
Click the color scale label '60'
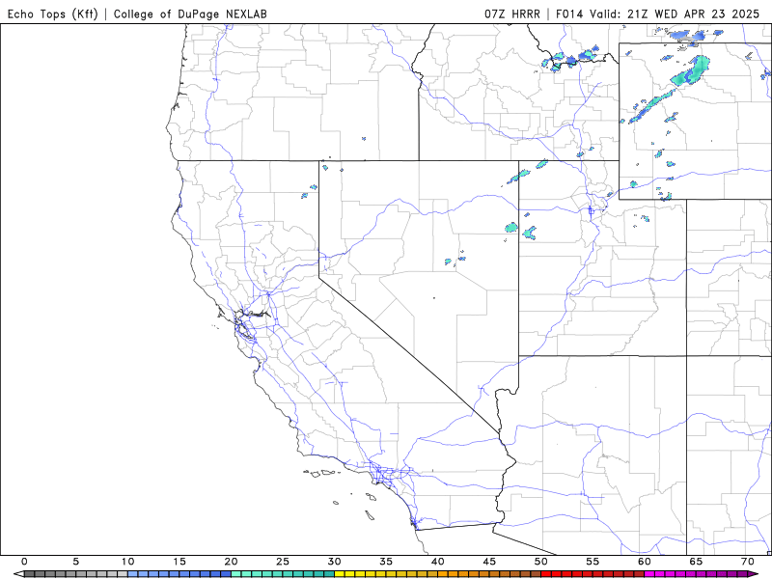[644, 562]
